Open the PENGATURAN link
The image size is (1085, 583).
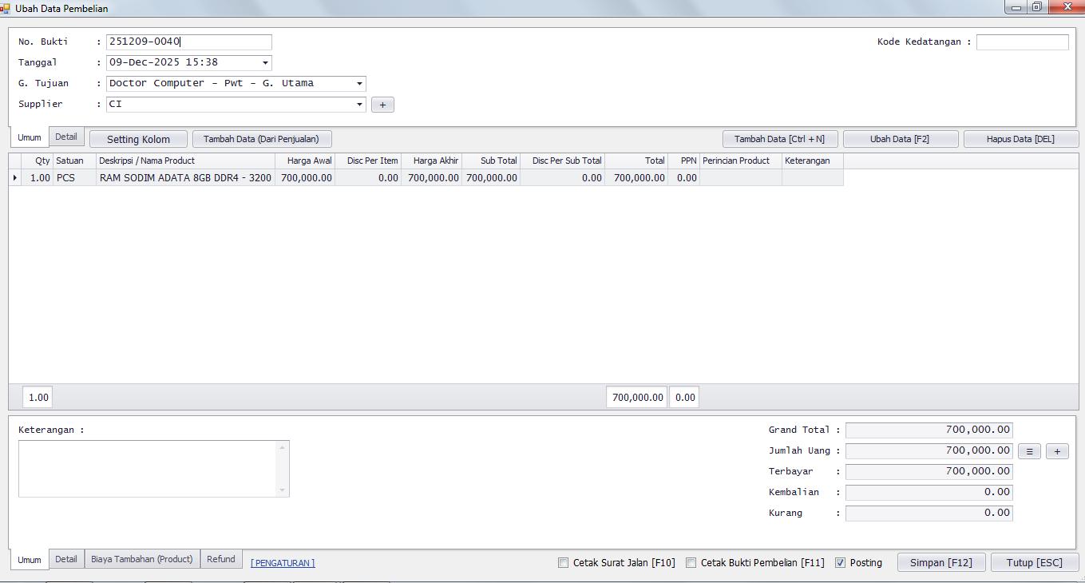283,563
